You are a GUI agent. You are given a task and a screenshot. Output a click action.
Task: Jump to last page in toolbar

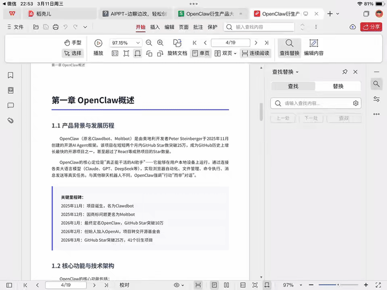pyautogui.click(x=267, y=43)
